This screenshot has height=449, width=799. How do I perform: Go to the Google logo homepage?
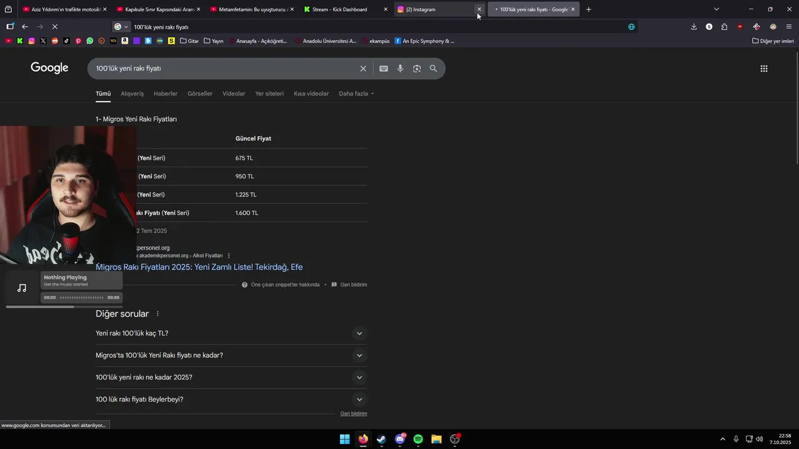pos(49,68)
